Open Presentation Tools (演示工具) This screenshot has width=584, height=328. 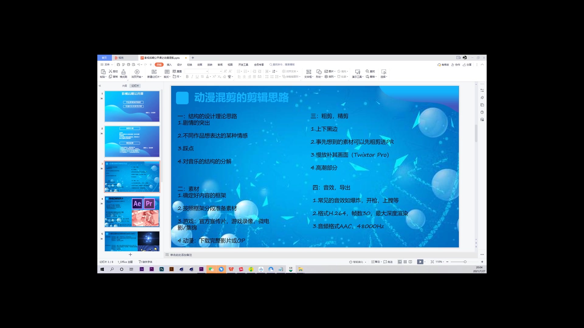[x=358, y=73]
